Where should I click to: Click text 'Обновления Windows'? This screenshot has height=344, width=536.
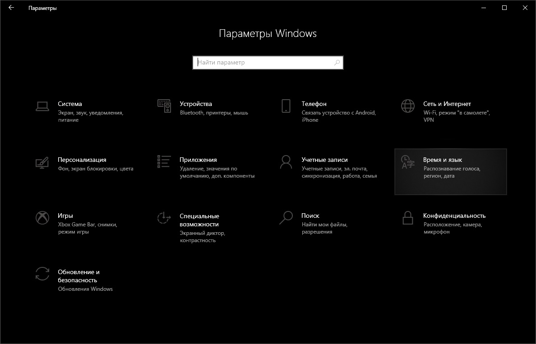point(85,289)
